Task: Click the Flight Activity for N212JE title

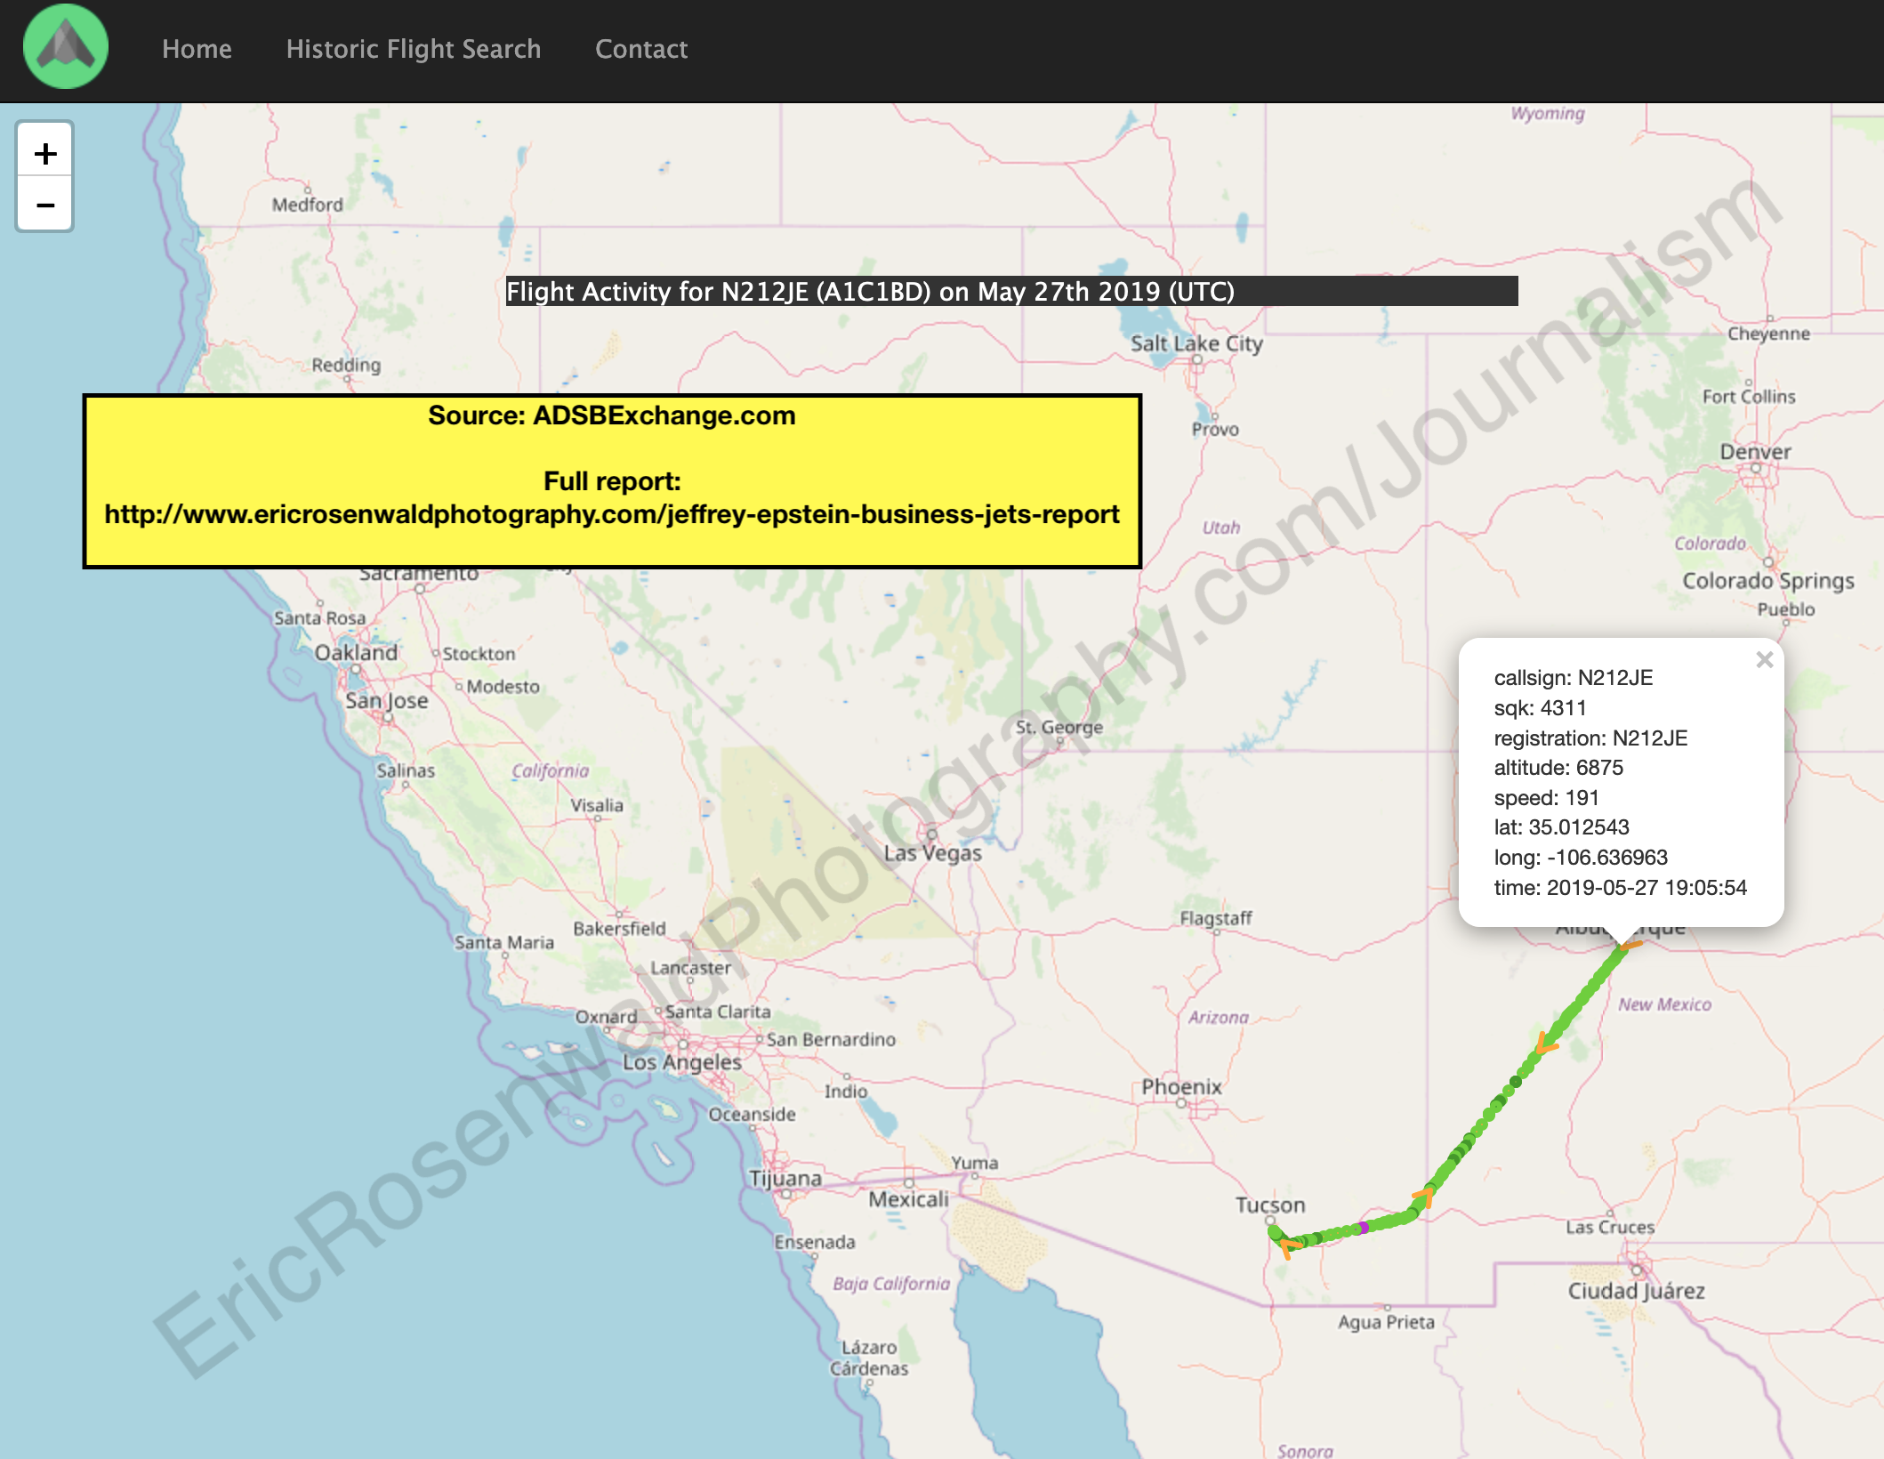Action: pos(870,292)
